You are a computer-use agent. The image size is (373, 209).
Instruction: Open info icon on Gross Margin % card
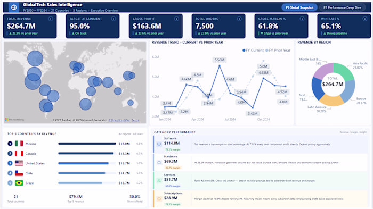302,19
